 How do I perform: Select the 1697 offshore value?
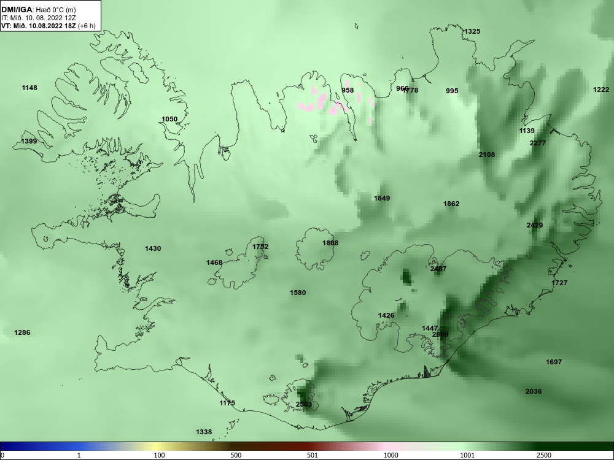click(554, 362)
